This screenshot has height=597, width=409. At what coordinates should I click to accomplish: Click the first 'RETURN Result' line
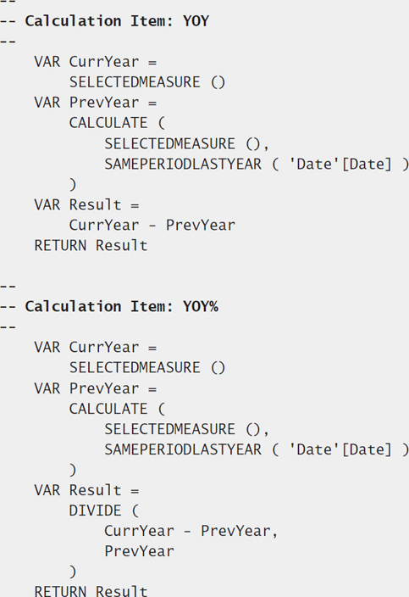91,246
